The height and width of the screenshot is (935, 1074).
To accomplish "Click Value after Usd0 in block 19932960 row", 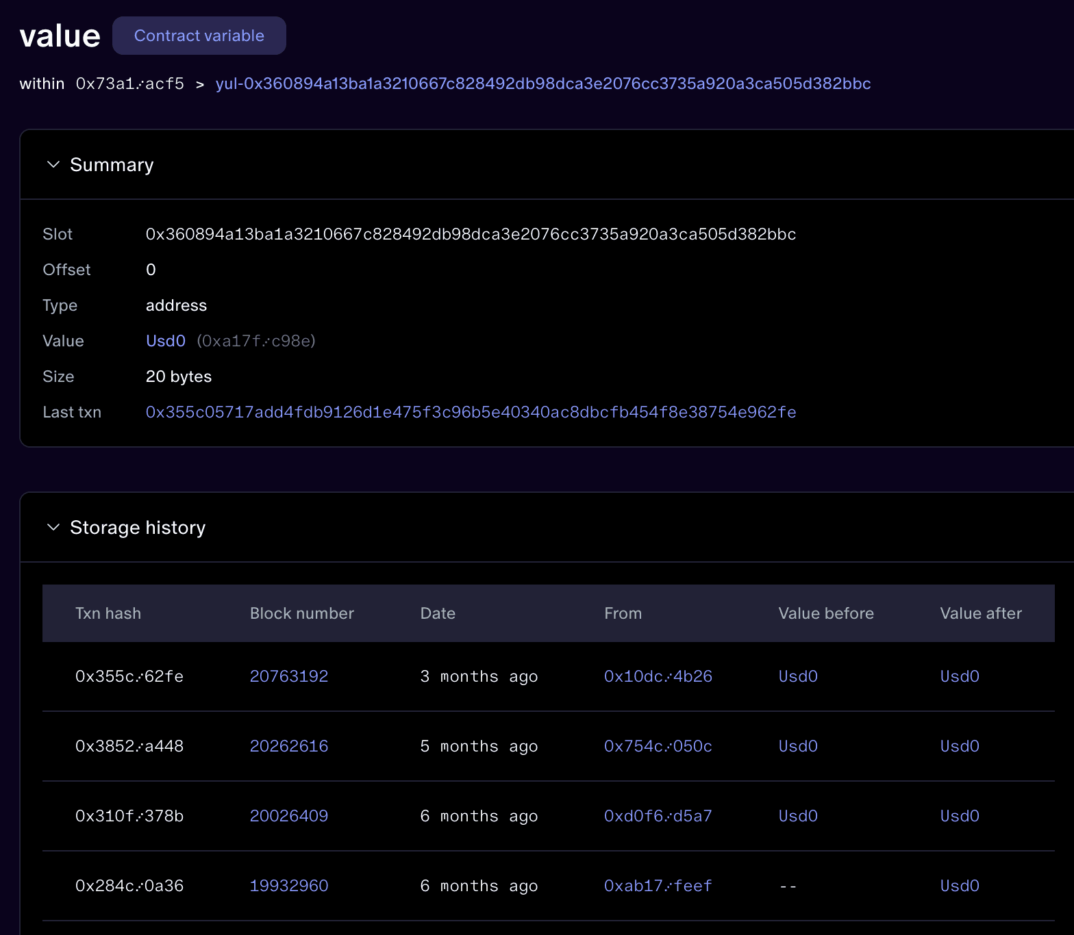I will click(959, 886).
